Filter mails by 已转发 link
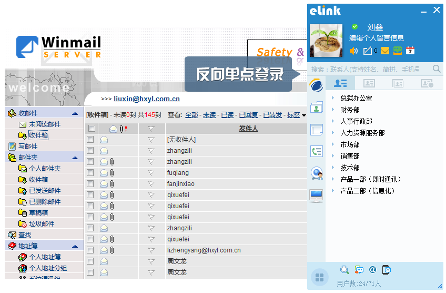446x293 pixels. click(272, 115)
